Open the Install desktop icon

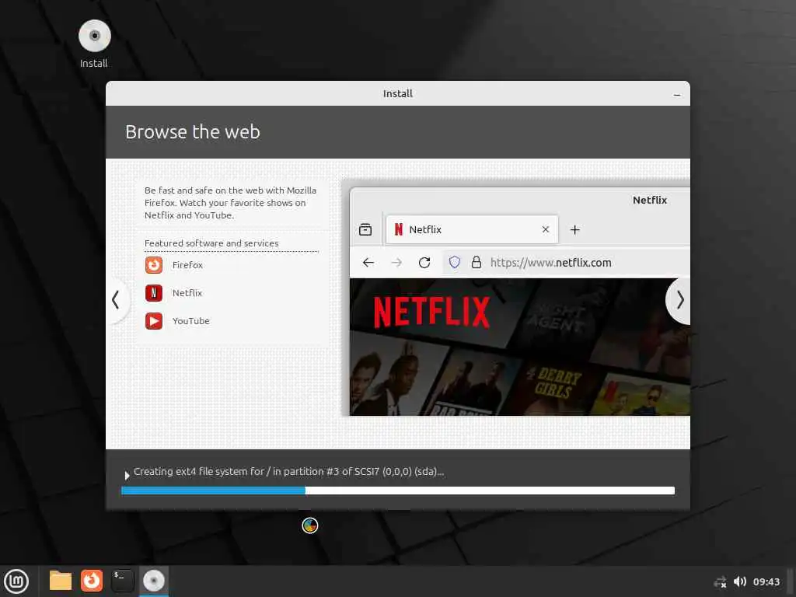pos(94,44)
